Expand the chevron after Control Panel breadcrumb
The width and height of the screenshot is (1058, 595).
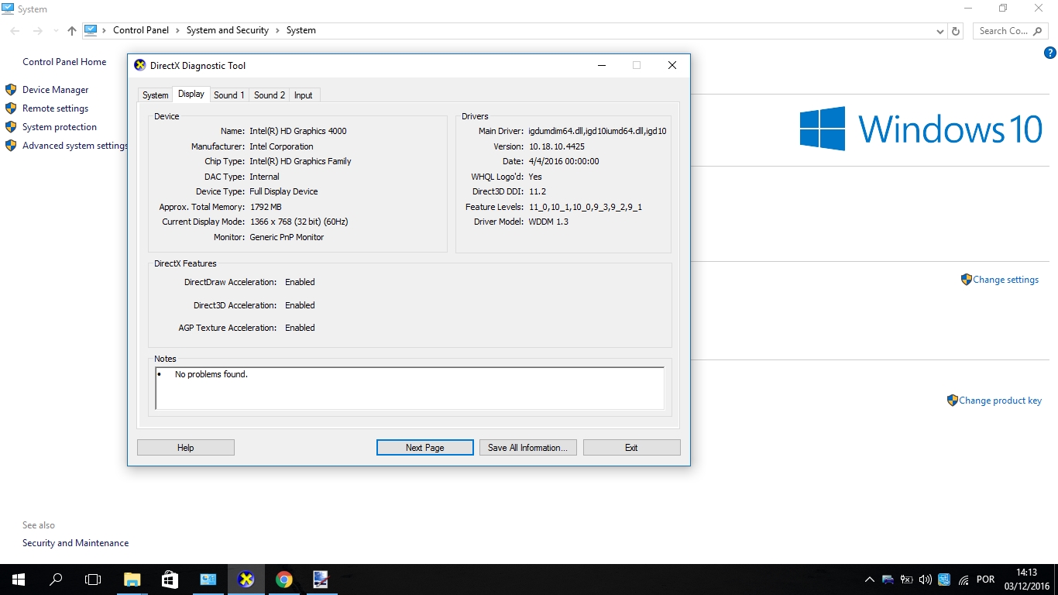click(x=178, y=30)
